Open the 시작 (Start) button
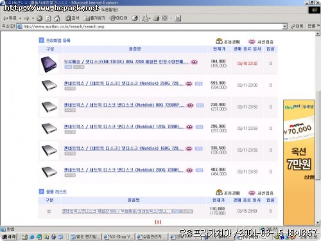Screen dimensions: 321x241 click(9, 237)
